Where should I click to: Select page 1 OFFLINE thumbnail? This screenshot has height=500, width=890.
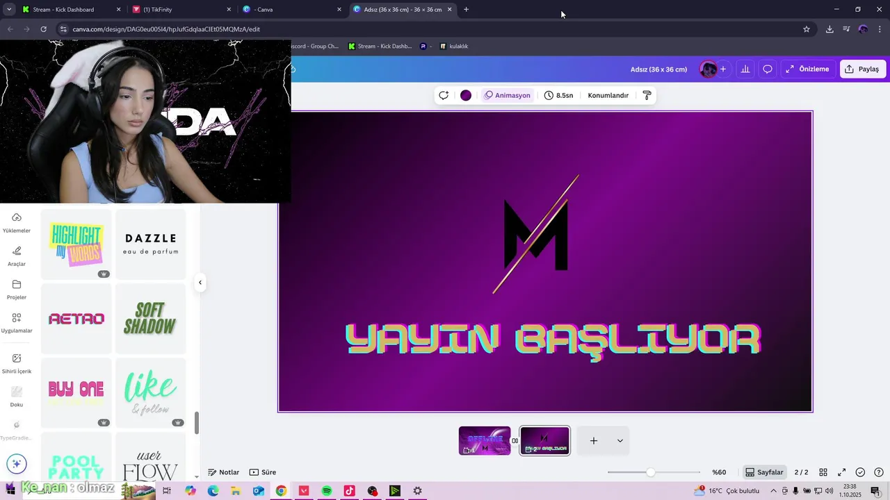[485, 441]
